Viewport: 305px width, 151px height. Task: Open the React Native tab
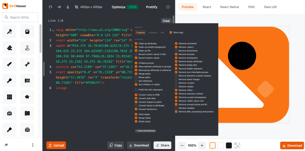(x=230, y=7)
